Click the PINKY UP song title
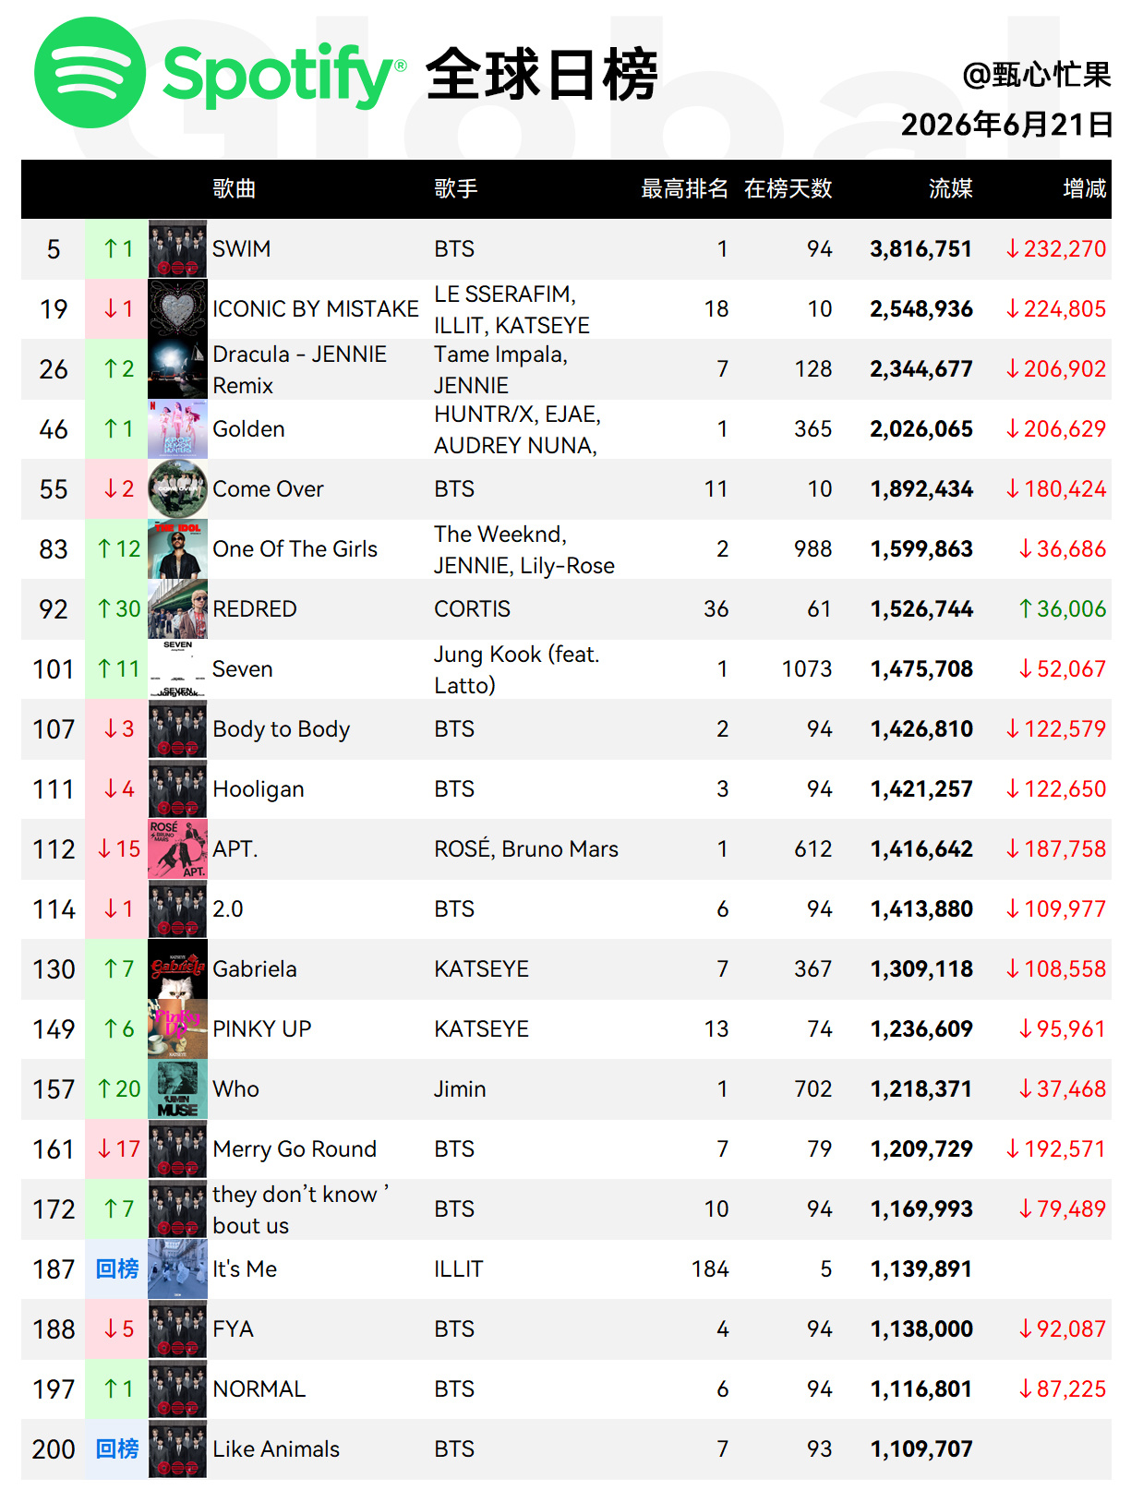The image size is (1131, 1502). coord(262,1029)
